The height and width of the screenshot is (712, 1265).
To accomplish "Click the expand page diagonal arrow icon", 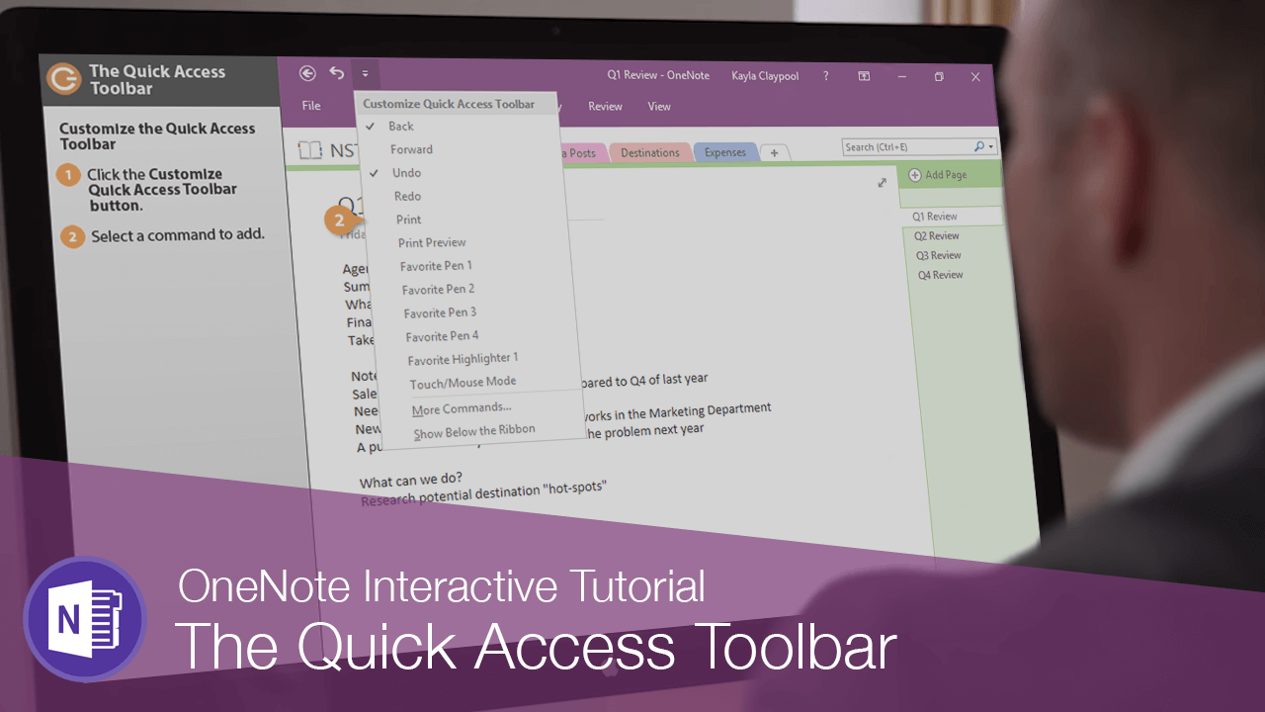I will (882, 183).
